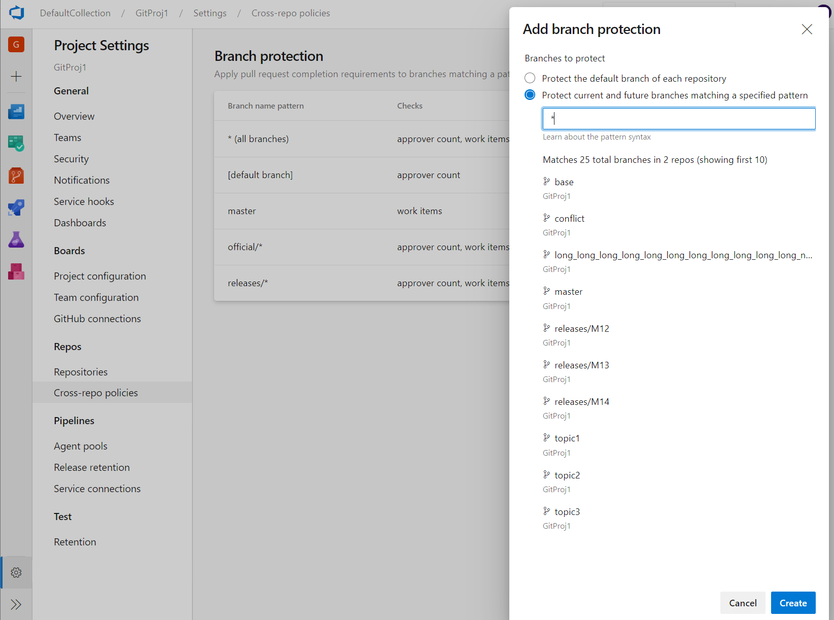Open the Overview icon in the sidebar
Image resolution: width=834 pixels, height=620 pixels.
pyautogui.click(x=16, y=112)
